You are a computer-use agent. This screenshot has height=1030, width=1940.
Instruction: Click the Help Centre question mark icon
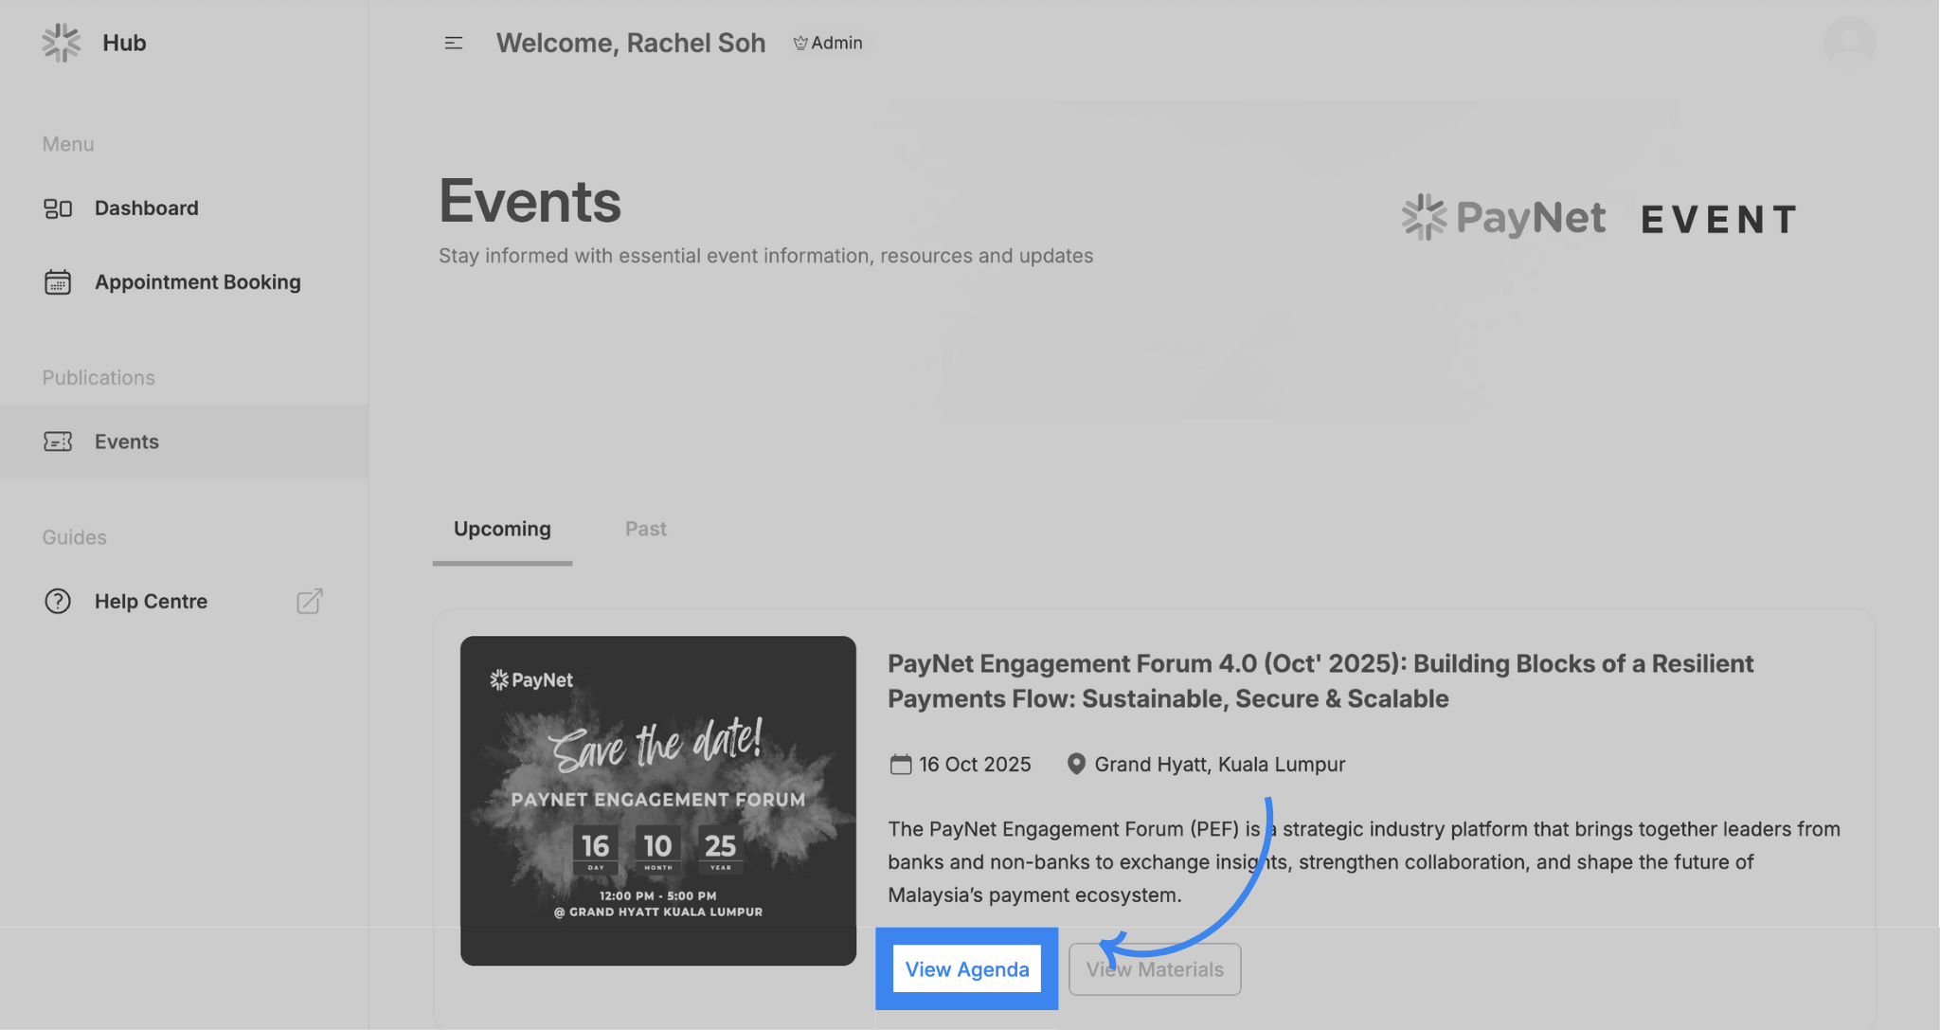57,601
